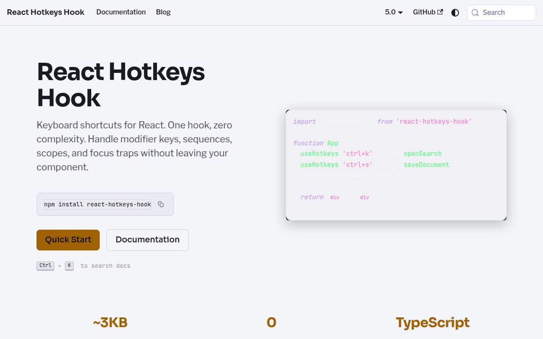Click the 'Keyboard shortcuts for React' tagline paragraph

pos(135,146)
